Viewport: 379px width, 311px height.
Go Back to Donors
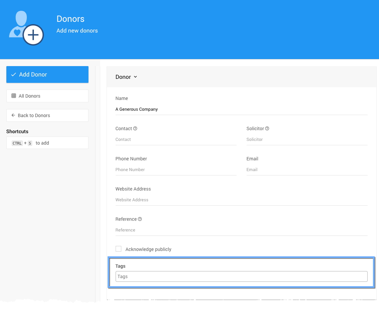click(47, 115)
